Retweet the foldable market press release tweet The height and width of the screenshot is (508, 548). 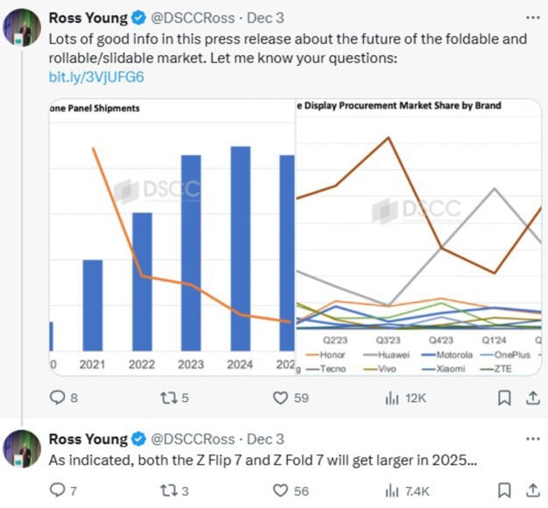(x=174, y=398)
